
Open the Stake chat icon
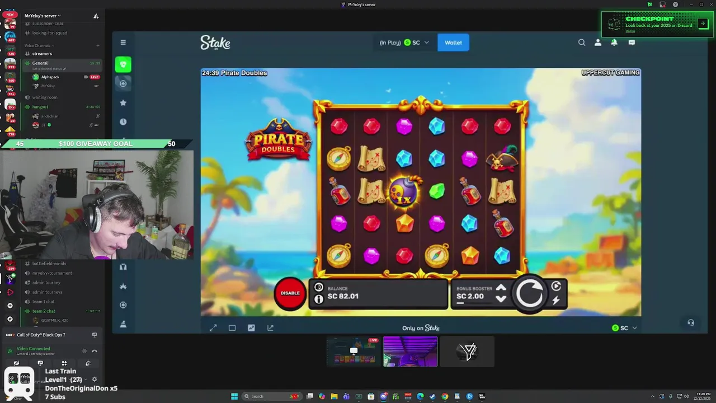tap(632, 43)
